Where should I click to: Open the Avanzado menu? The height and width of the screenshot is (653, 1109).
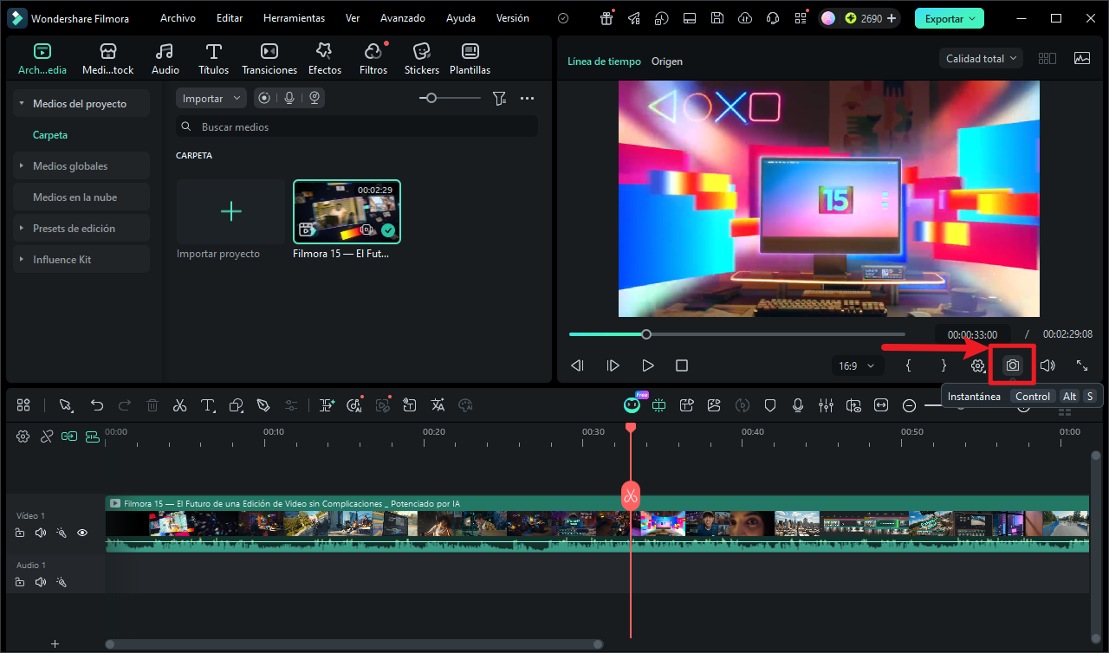tap(403, 18)
